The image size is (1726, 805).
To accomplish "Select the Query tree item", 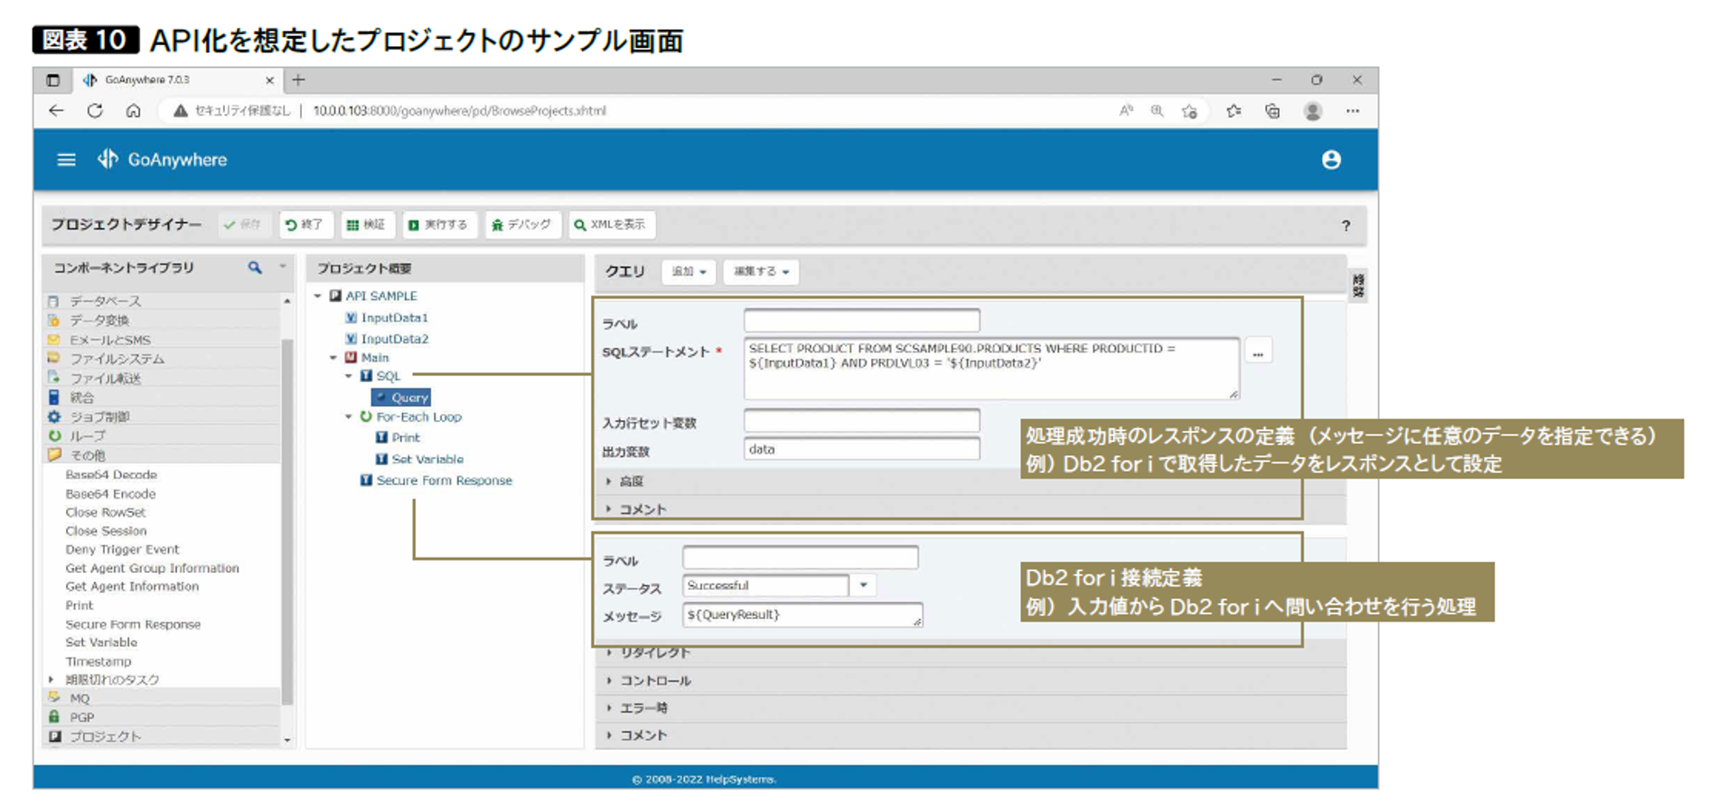I will 401,398.
